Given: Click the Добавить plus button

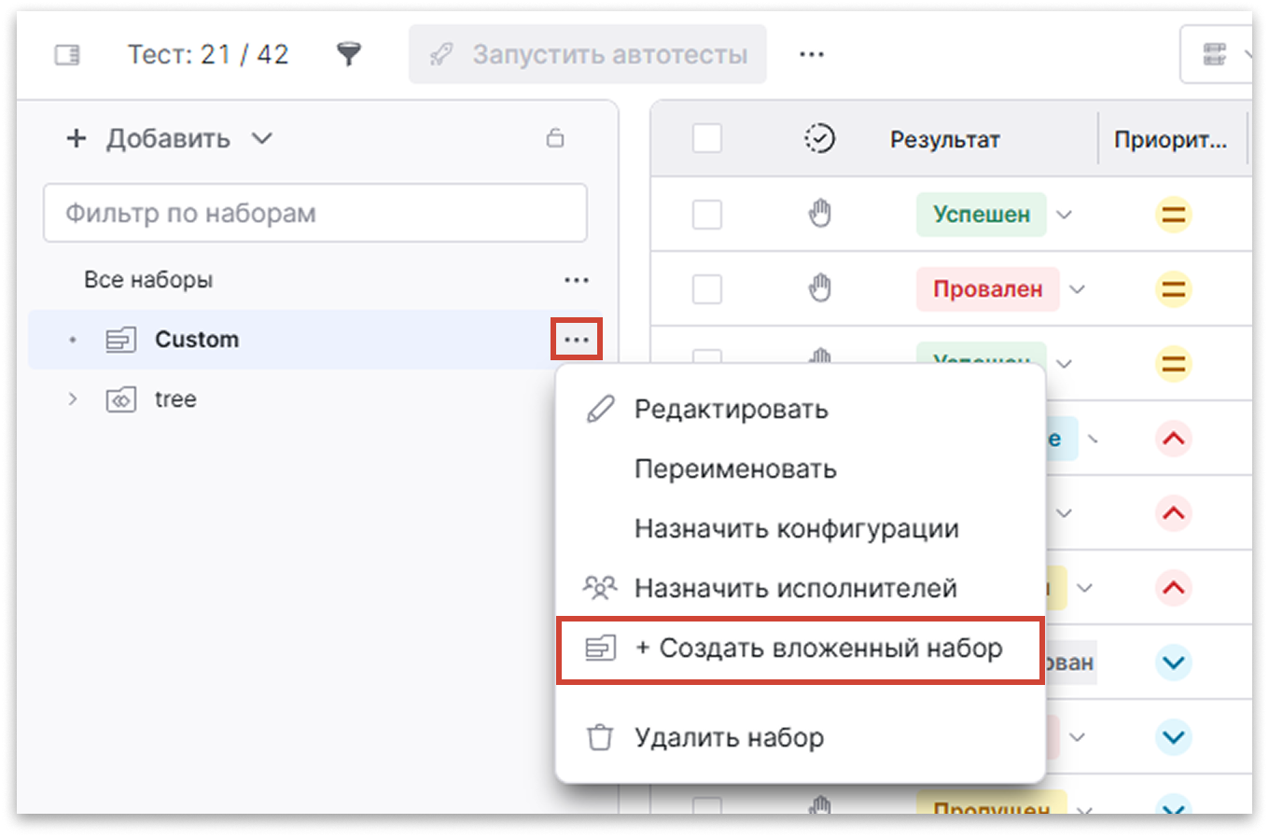Looking at the screenshot, I should pos(77,138).
